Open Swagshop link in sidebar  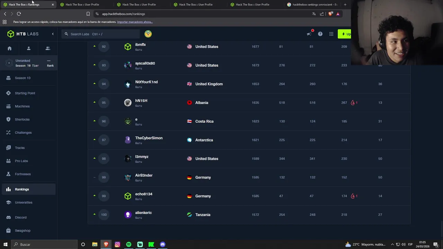click(x=29, y=230)
